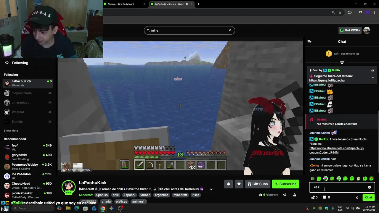Select the risas tag
379x213 pixels.
(196, 195)
